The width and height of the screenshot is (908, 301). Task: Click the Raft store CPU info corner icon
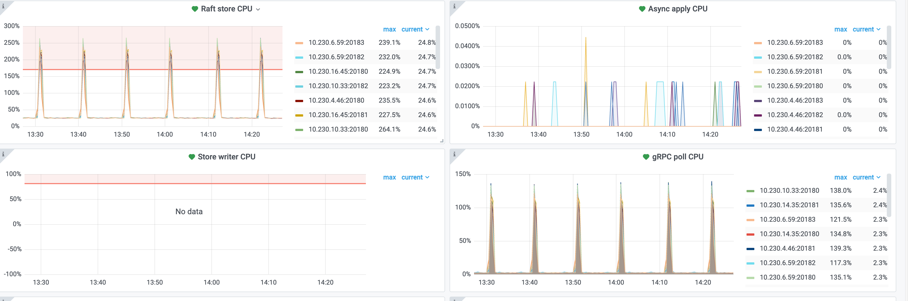click(x=3, y=6)
